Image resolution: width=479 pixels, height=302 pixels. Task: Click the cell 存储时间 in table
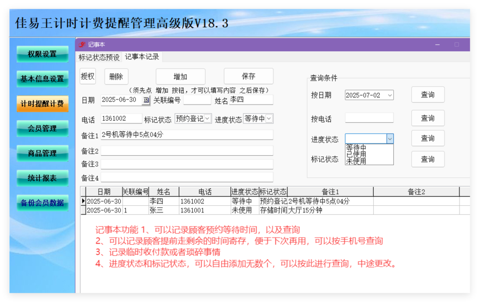point(273,210)
